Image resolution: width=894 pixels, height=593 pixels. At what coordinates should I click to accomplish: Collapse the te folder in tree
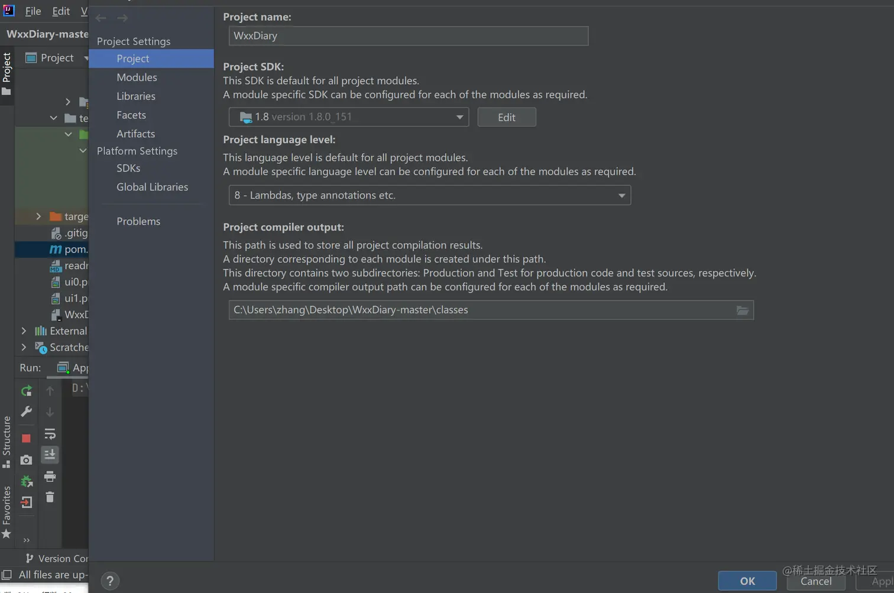(54, 118)
